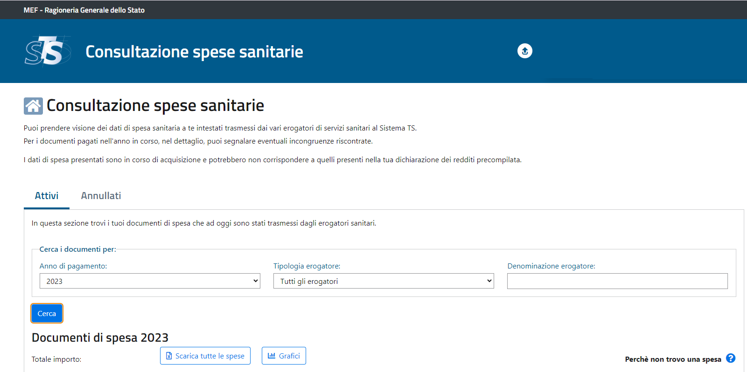Open the Anno di pagamento dropdown
Viewport: 747px width, 372px height.
tap(150, 281)
